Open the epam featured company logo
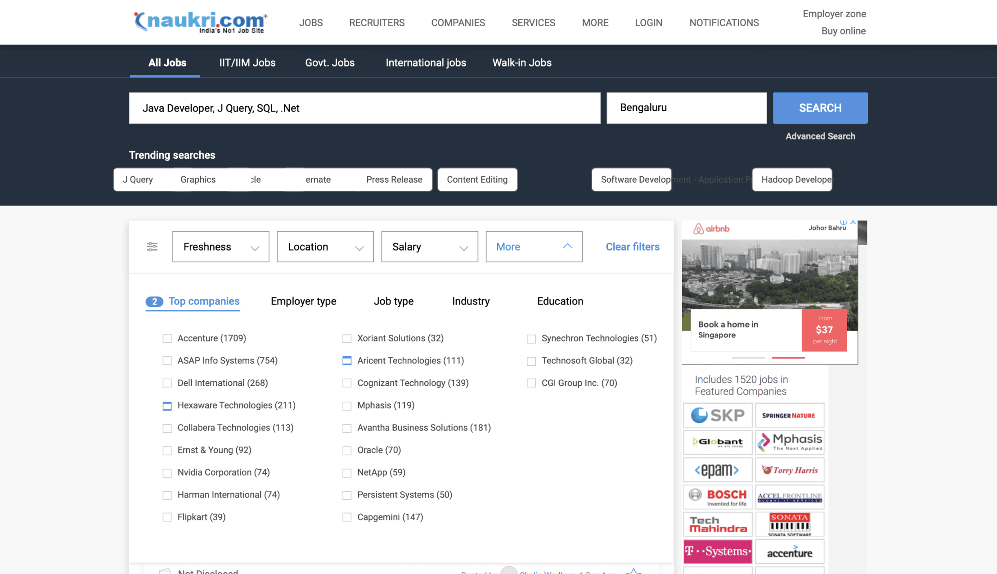Image resolution: width=997 pixels, height=574 pixels. coord(718,470)
